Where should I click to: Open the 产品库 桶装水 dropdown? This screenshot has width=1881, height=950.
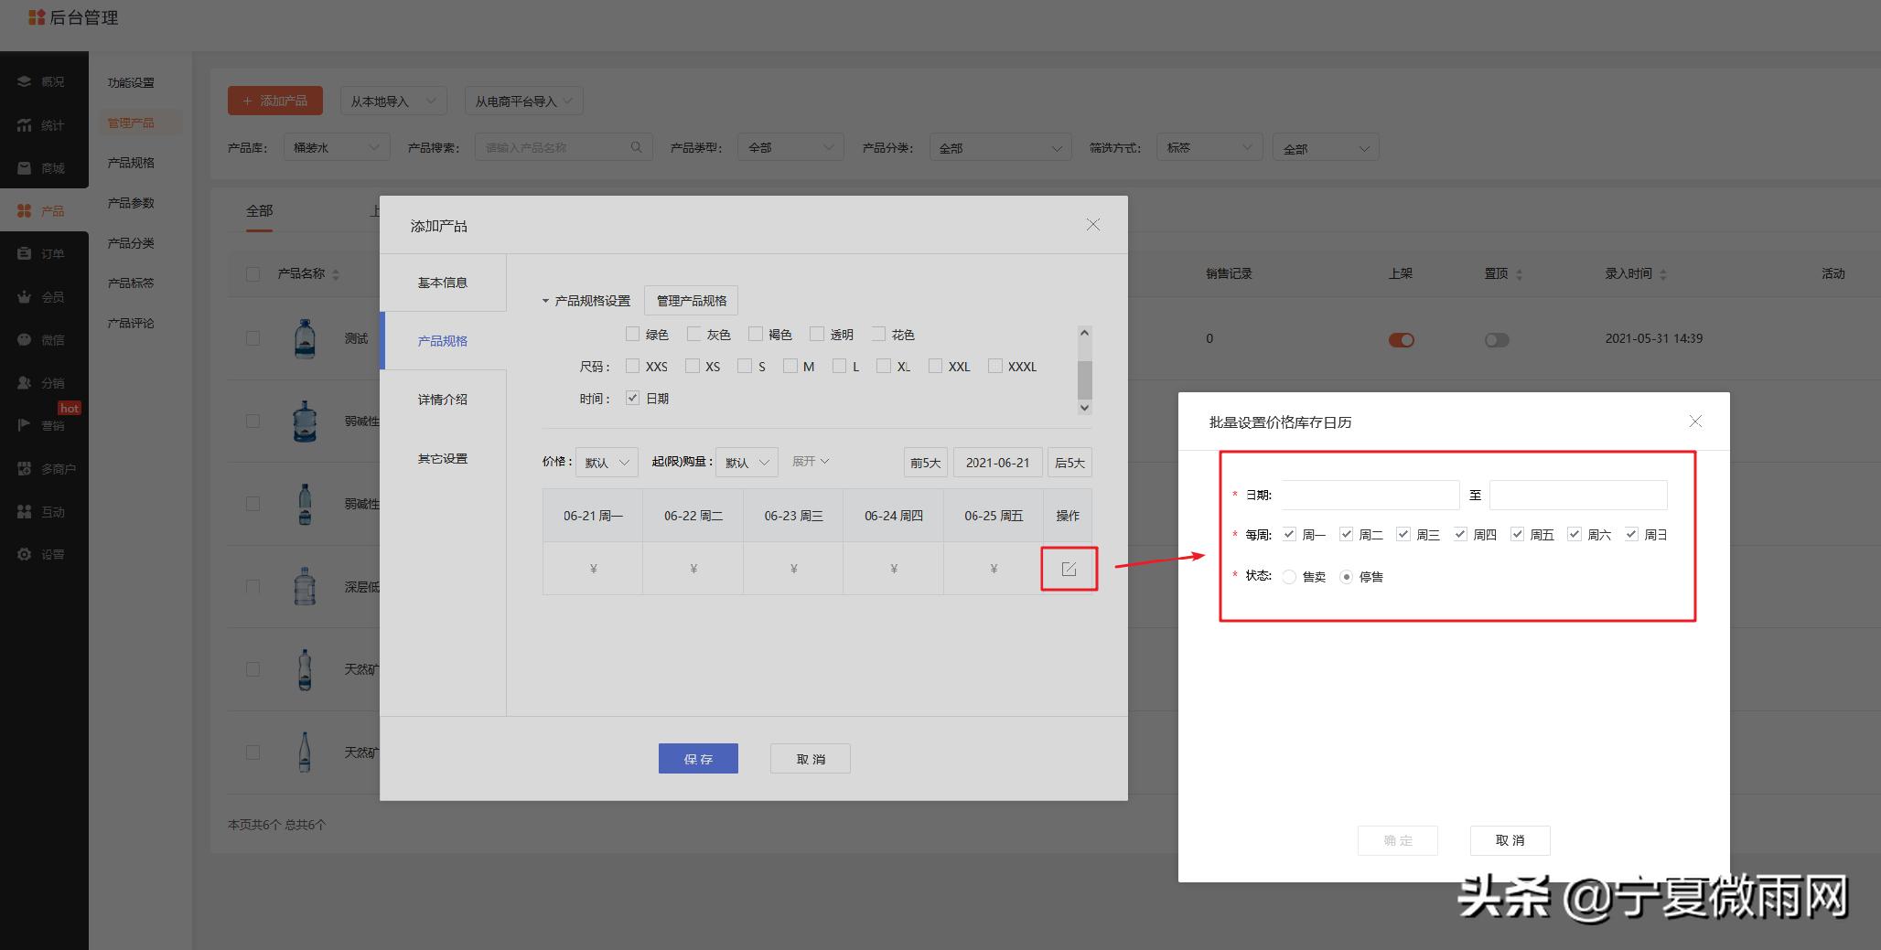click(337, 146)
